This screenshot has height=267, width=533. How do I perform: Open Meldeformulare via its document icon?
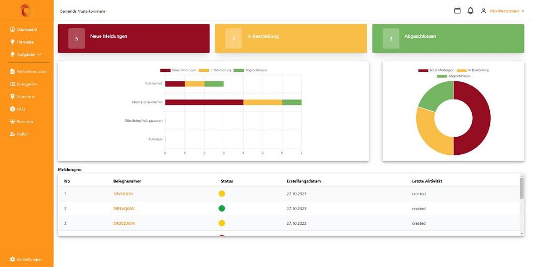[x=13, y=72]
